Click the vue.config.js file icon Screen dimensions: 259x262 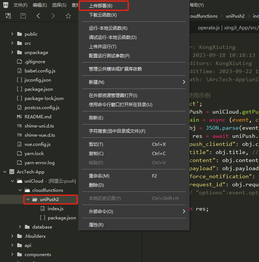click(19, 144)
